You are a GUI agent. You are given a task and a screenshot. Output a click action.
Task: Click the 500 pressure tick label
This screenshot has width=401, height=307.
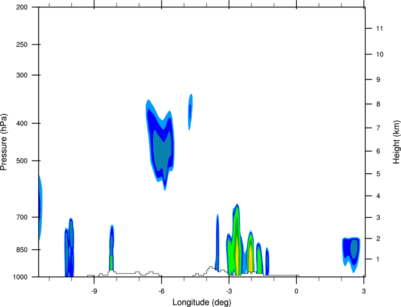click(x=22, y=161)
